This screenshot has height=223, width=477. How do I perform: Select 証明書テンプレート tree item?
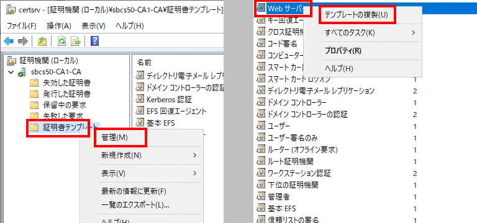[x=71, y=128]
